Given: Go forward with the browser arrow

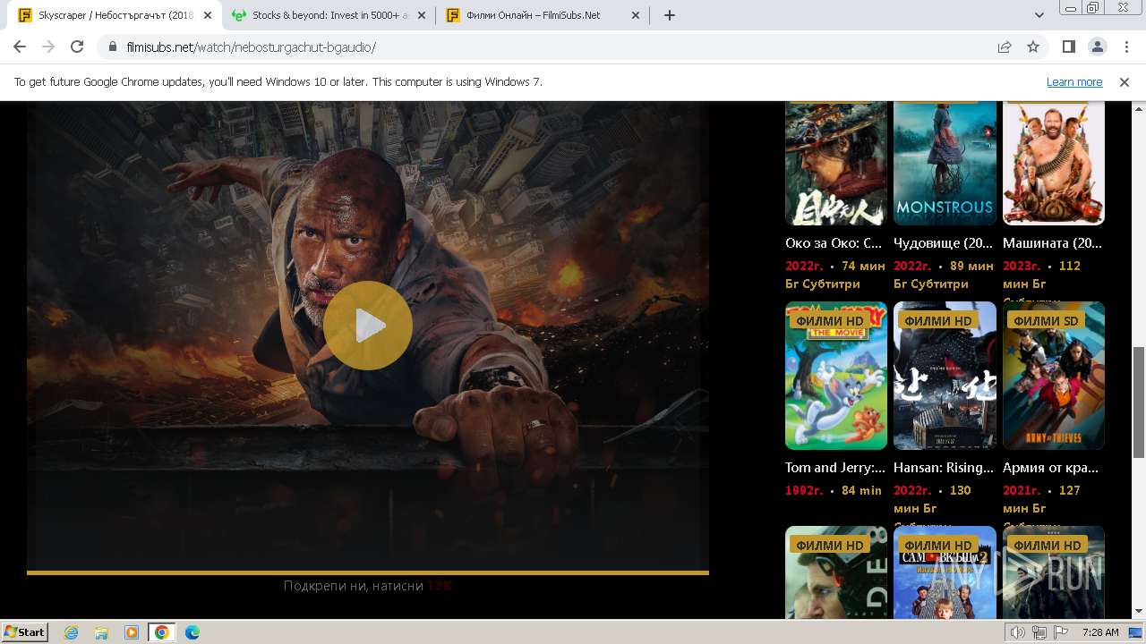Looking at the screenshot, I should click(48, 47).
